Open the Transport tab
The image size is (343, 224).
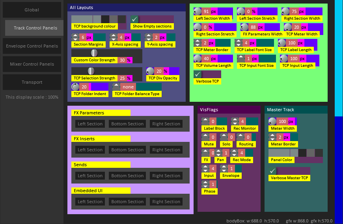point(32,82)
